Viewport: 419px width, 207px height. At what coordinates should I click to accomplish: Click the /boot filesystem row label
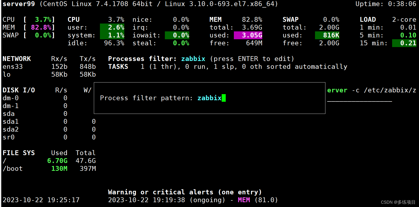(x=13, y=169)
